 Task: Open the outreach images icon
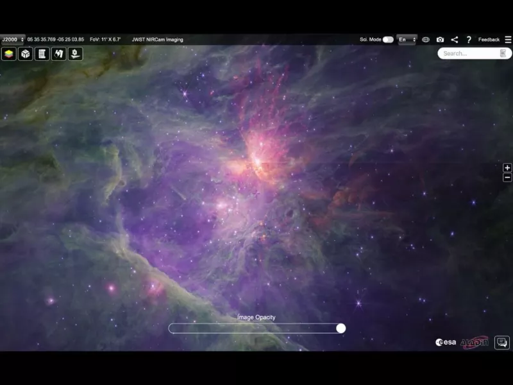(x=75, y=54)
